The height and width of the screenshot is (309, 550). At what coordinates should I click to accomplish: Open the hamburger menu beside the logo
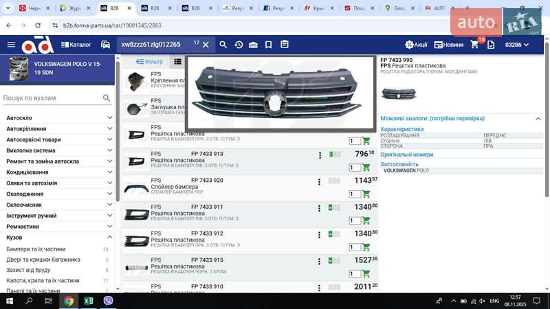coord(11,45)
